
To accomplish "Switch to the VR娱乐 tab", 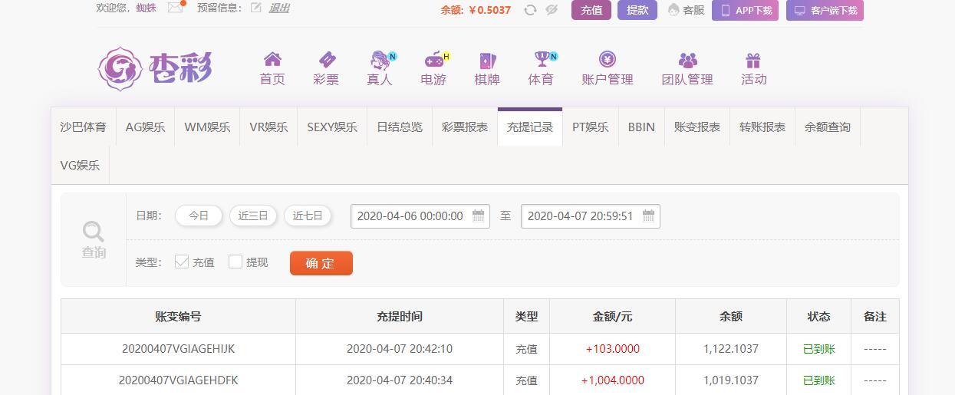I will (x=268, y=127).
